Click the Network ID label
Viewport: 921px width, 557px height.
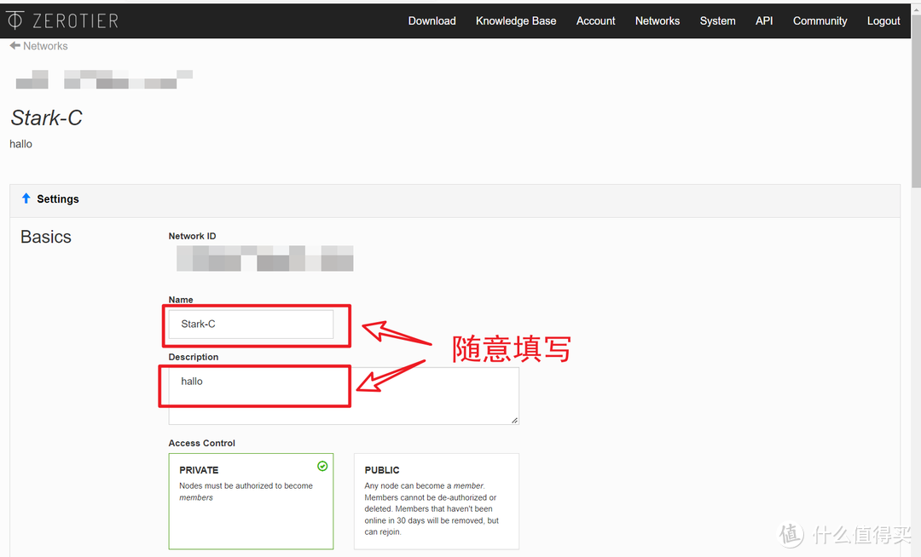(x=192, y=236)
